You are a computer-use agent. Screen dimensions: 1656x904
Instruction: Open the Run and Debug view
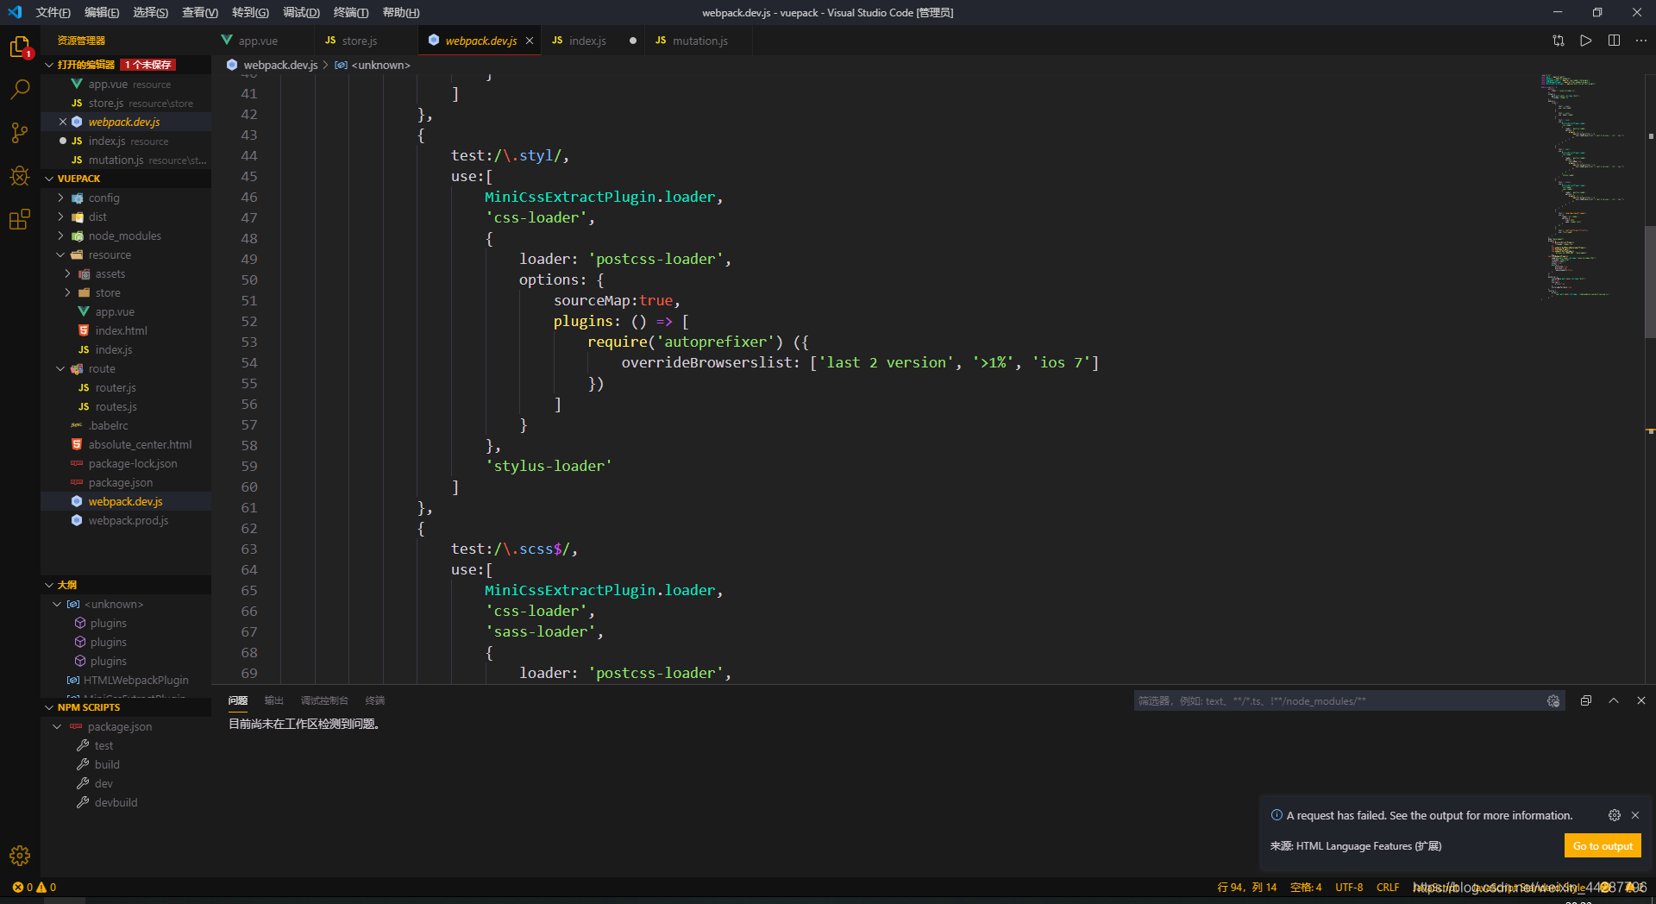coord(20,176)
